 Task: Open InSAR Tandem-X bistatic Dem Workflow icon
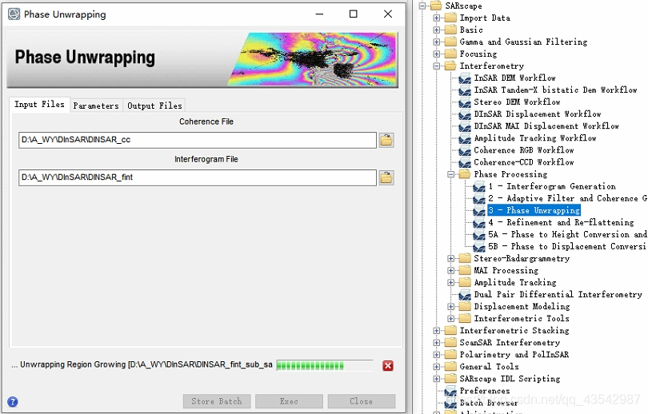(x=465, y=90)
